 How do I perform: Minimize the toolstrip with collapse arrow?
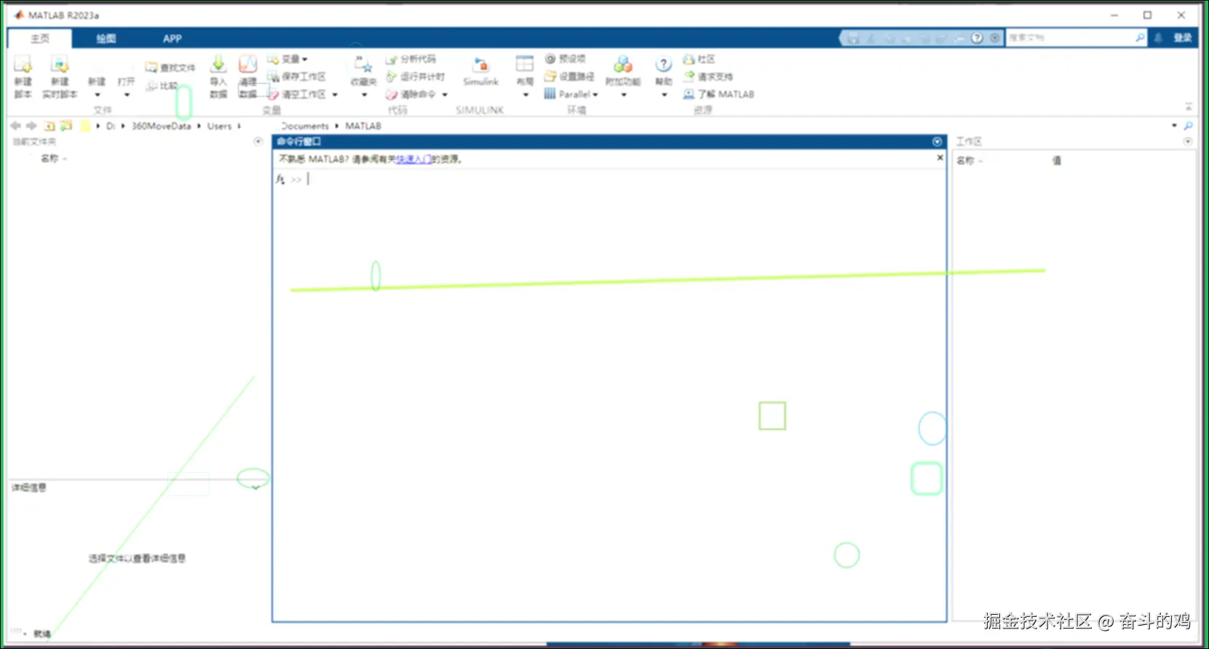(1189, 106)
